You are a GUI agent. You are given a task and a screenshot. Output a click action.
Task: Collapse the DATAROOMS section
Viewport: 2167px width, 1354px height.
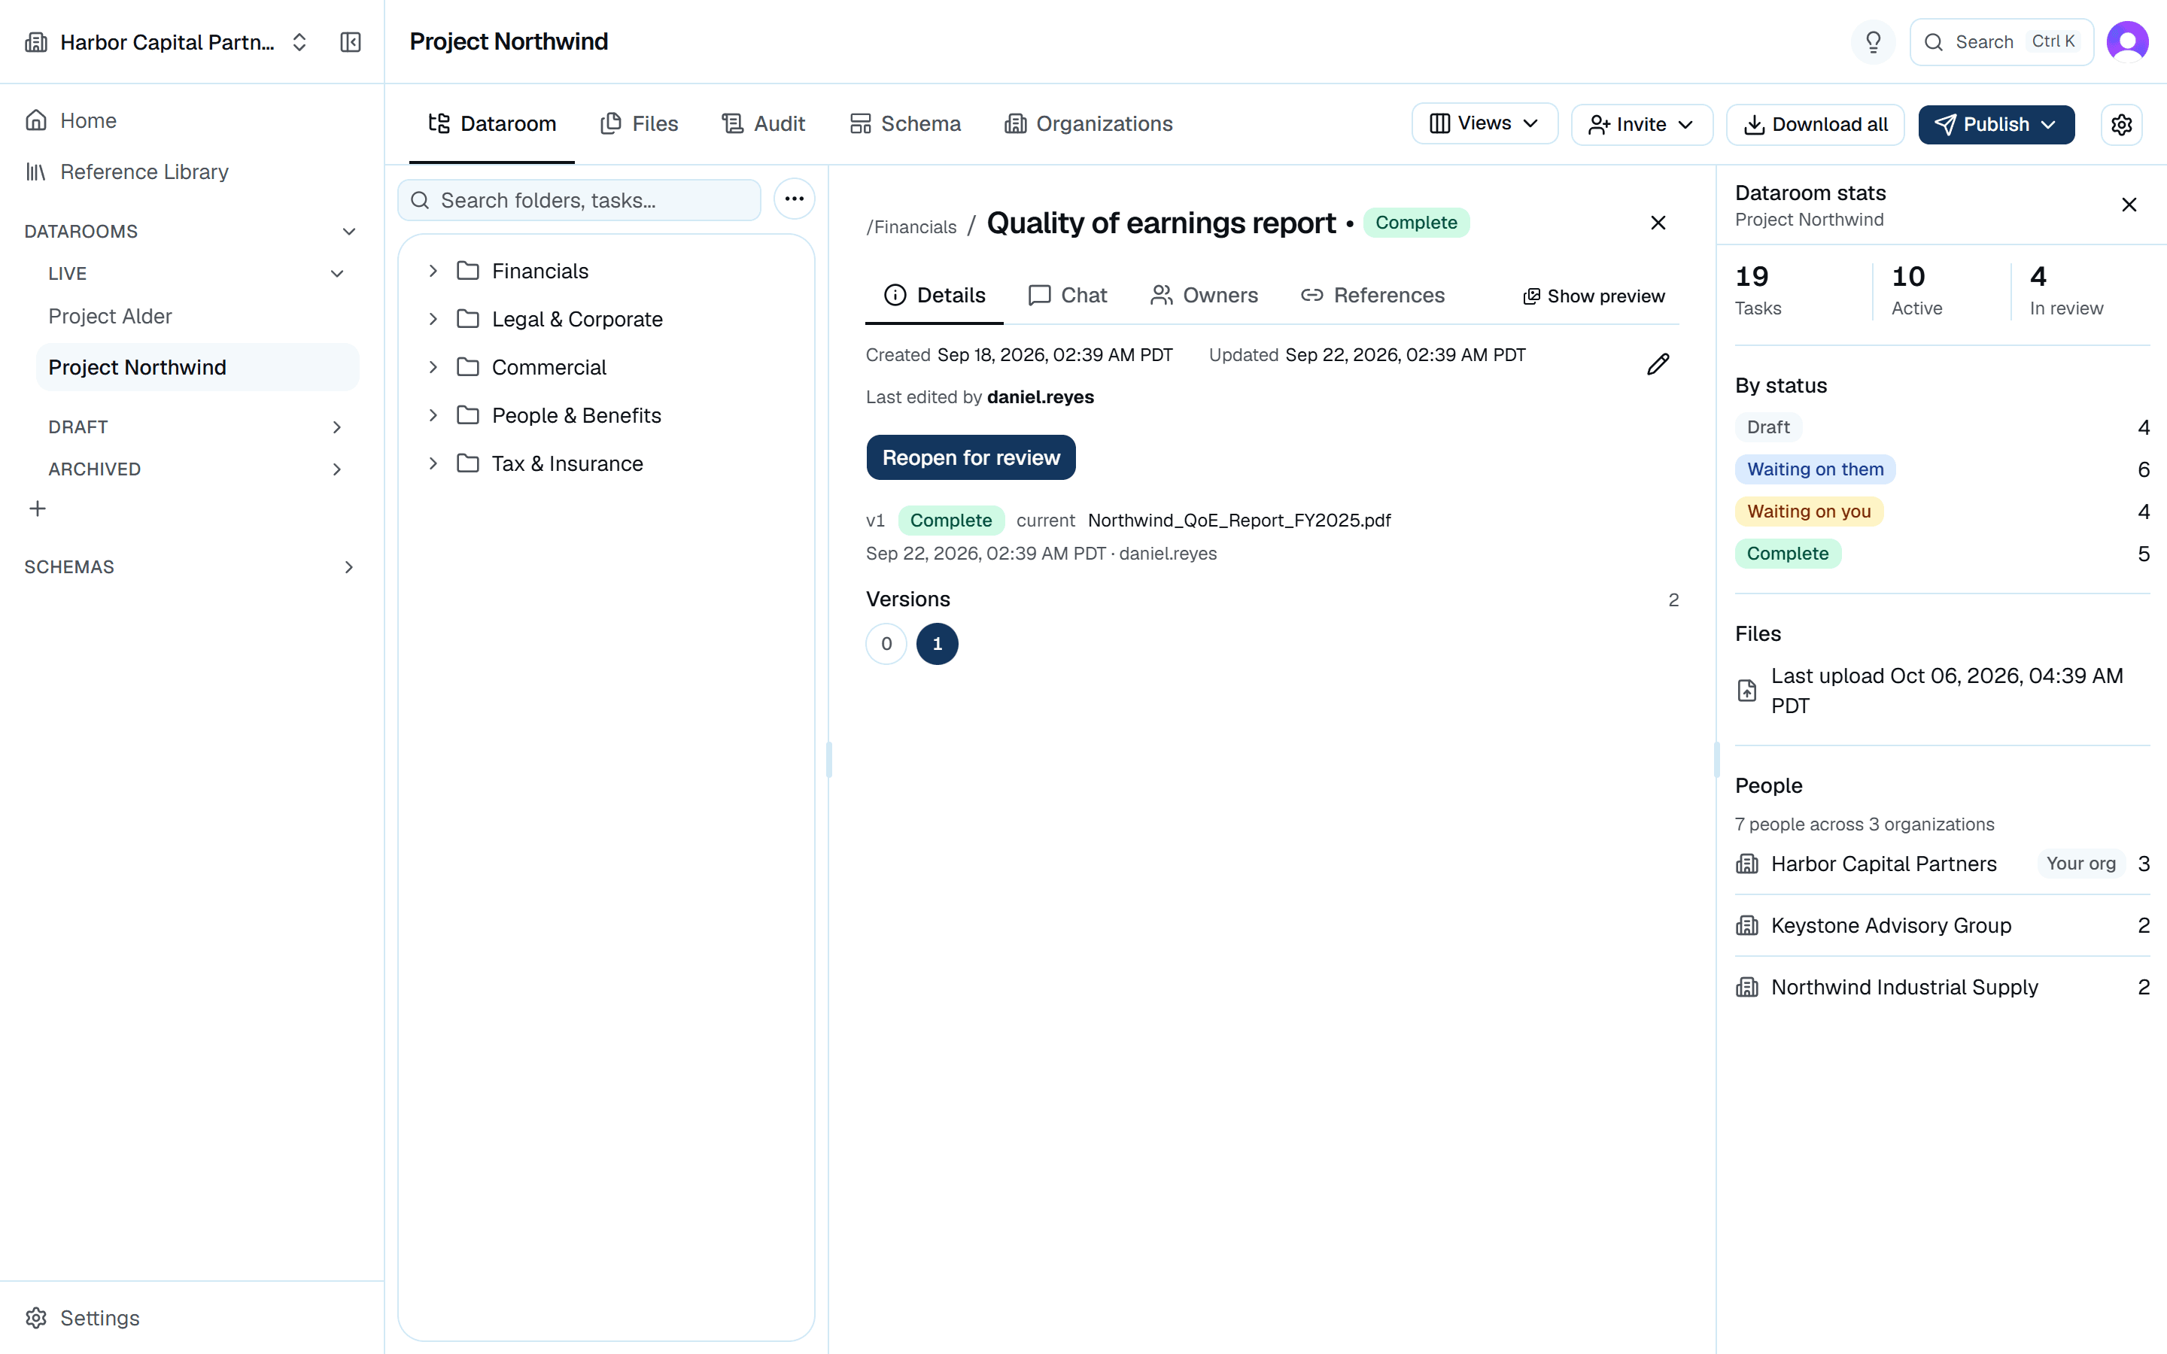click(x=349, y=231)
